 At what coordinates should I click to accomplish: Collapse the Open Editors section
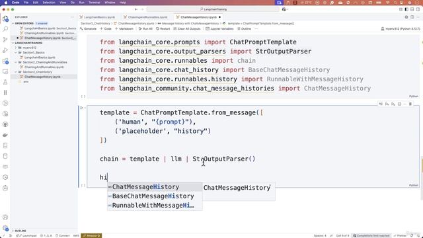click(13, 24)
